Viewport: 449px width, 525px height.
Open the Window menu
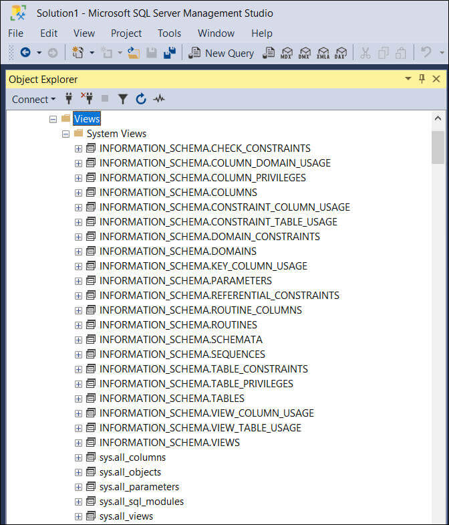point(216,33)
